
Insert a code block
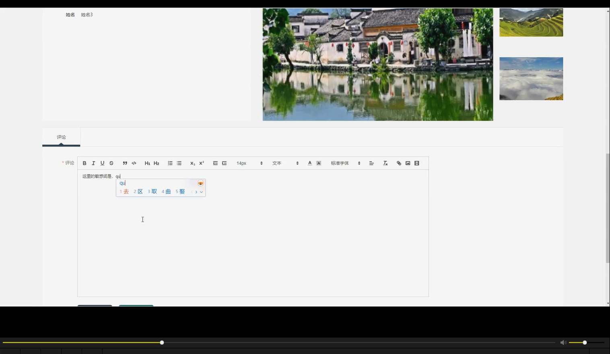click(134, 163)
